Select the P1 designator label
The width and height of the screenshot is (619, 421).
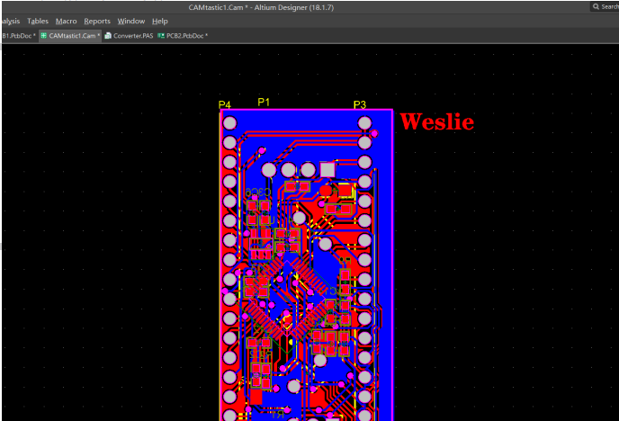point(264,103)
